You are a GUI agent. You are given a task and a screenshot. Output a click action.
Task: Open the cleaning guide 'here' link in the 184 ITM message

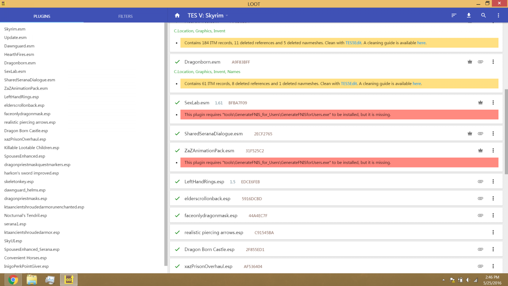pyautogui.click(x=421, y=43)
